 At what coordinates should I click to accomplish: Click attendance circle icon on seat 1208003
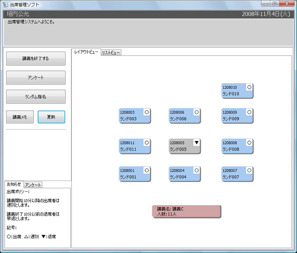[x=147, y=112]
